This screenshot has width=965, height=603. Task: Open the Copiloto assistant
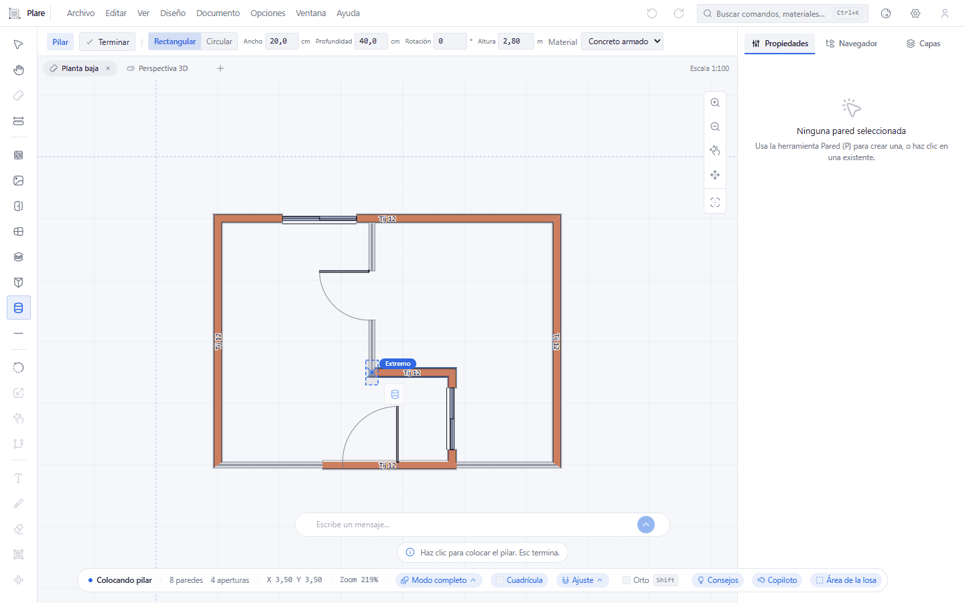777,580
